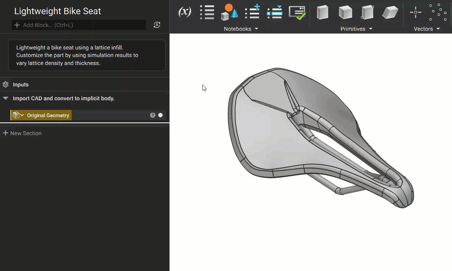Screen dimensions: 452x271
Task: Click the auto-update icon beside Add Block
Action: click(x=157, y=25)
